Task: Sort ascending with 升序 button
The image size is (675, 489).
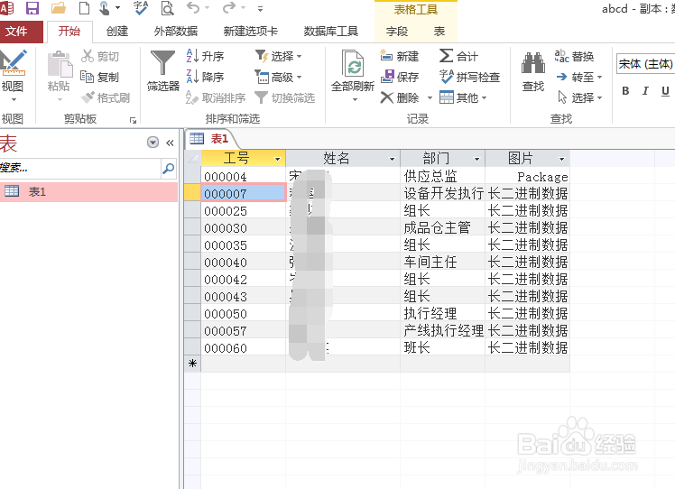Action: point(206,57)
